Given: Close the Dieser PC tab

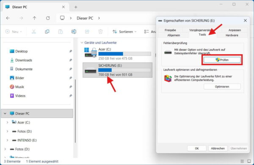Looking at the screenshot, I should click(63, 7).
